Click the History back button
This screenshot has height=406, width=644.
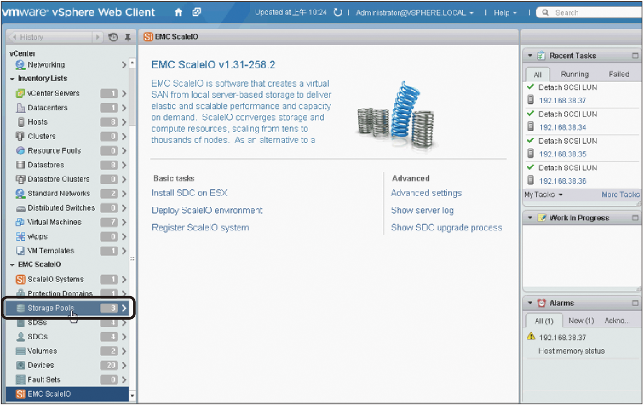pyautogui.click(x=50, y=37)
